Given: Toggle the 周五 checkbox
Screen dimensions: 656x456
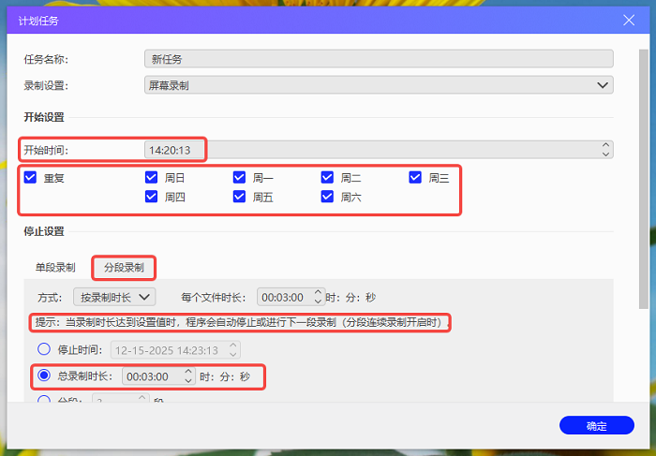Looking at the screenshot, I should click(x=240, y=197).
